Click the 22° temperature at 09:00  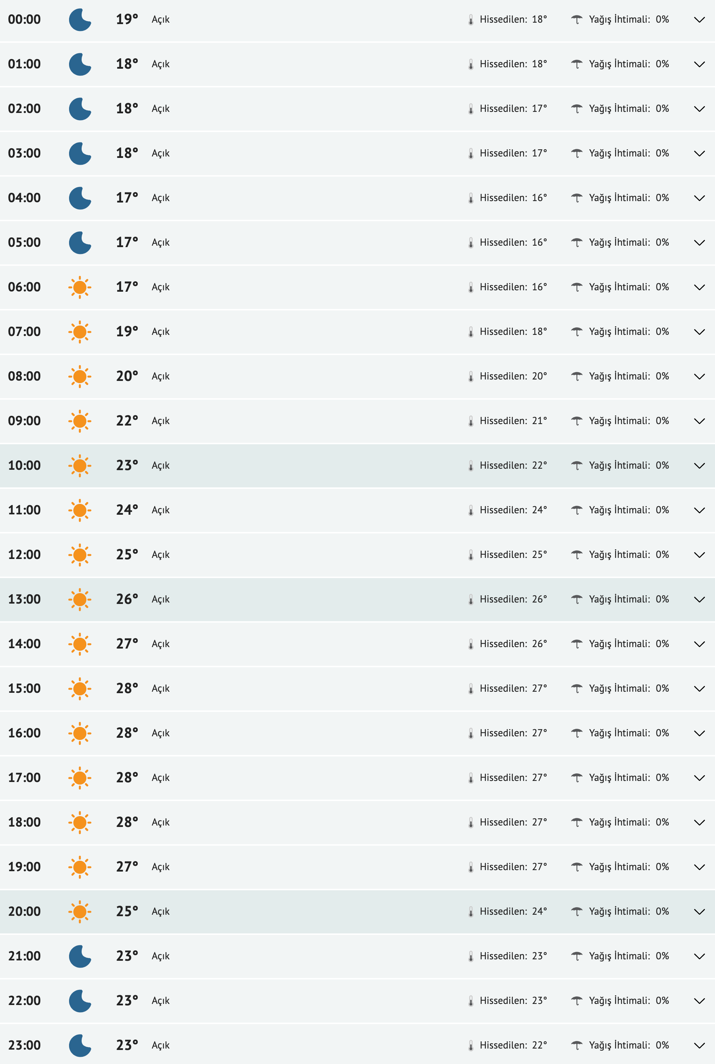click(127, 420)
